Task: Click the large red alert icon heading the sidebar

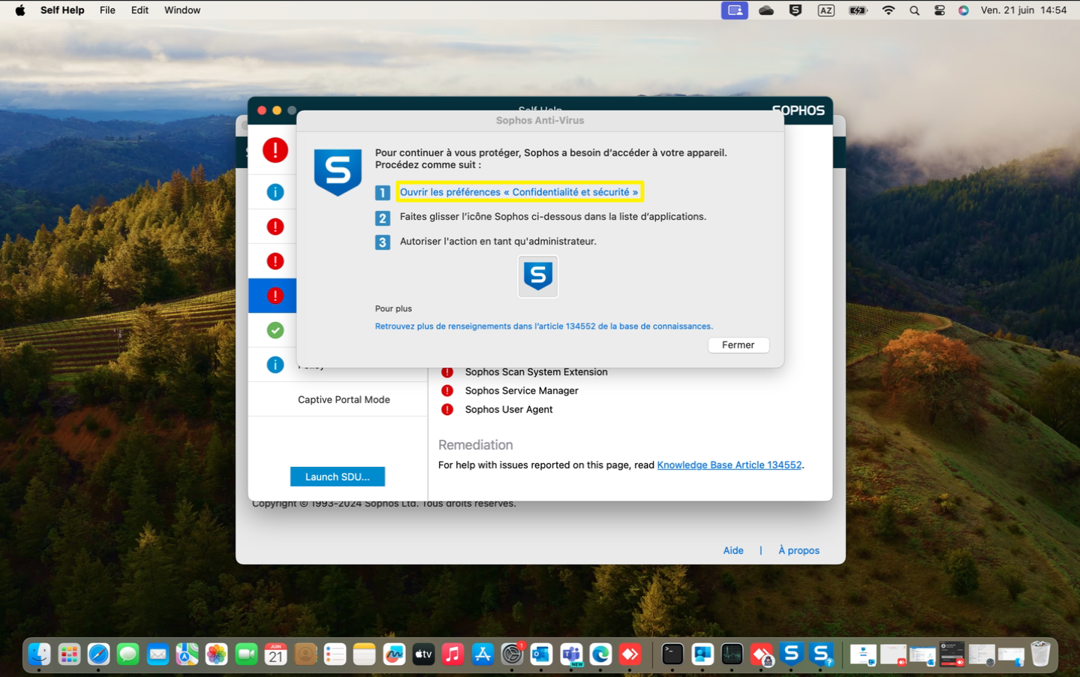Action: click(275, 150)
